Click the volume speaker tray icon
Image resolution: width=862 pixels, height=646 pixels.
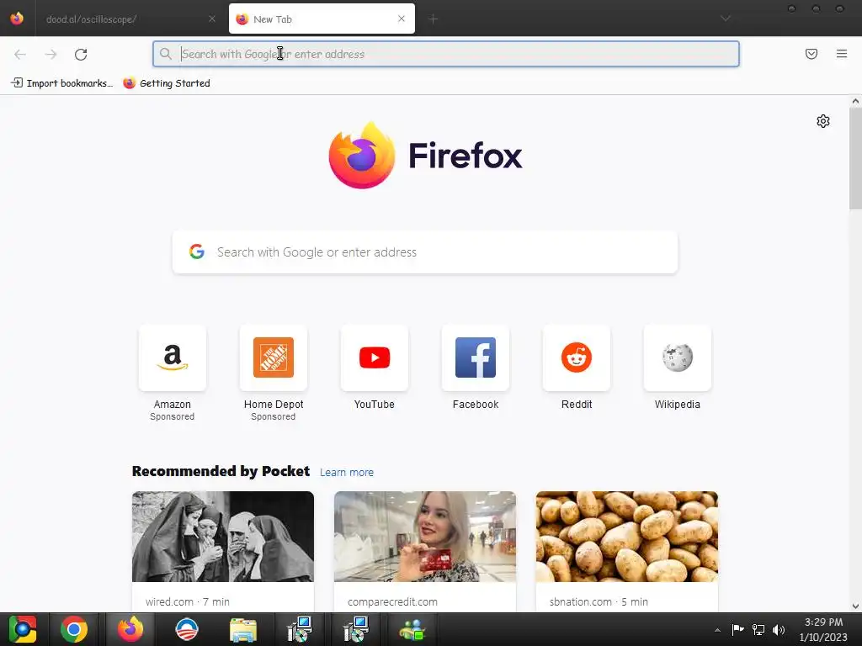tap(779, 630)
